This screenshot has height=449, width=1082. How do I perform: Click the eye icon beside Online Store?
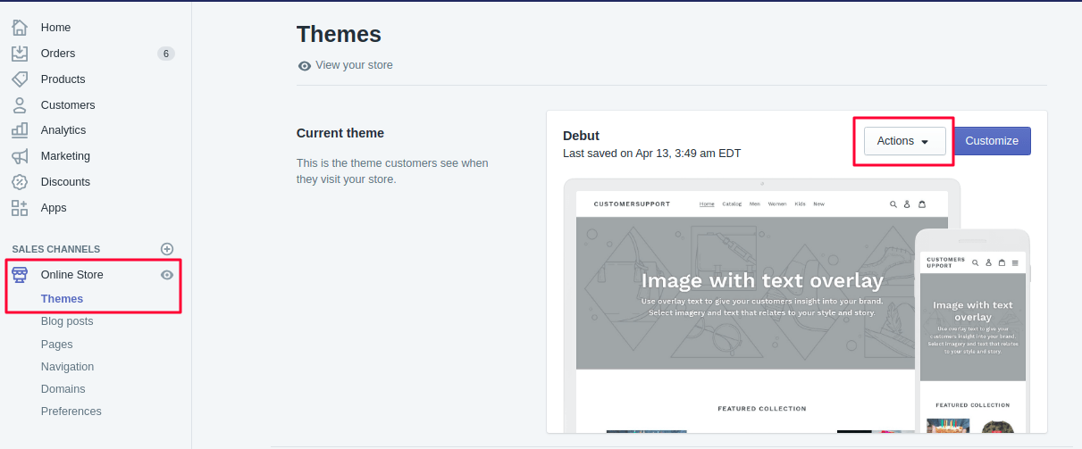(167, 275)
